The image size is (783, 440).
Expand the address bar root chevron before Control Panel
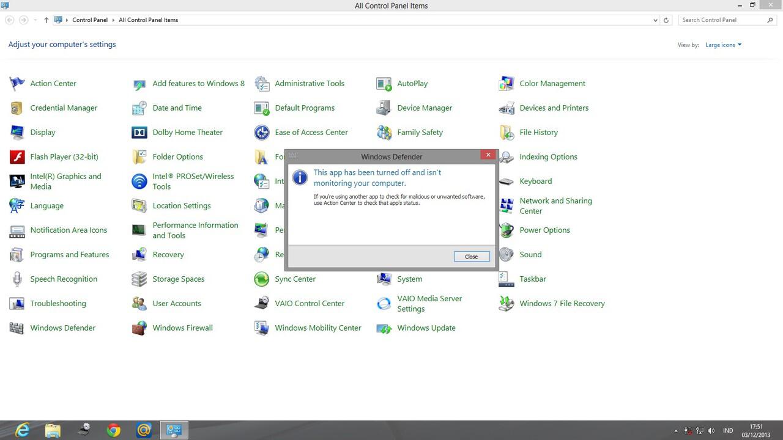[x=67, y=20]
